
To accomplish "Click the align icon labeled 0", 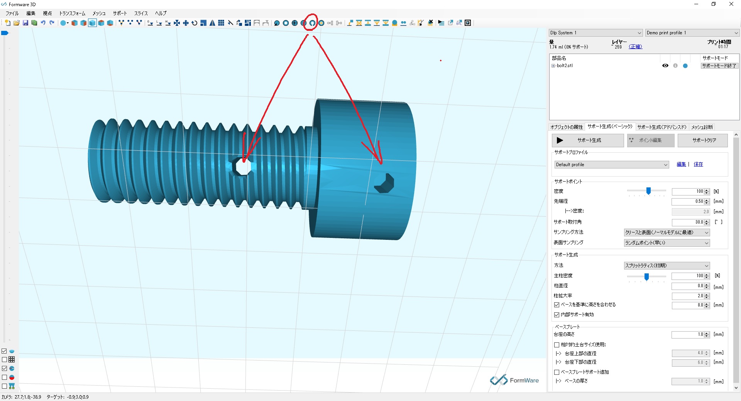I will click(150, 23).
